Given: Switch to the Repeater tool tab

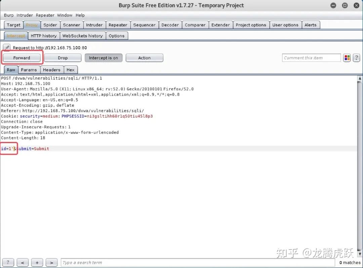Looking at the screenshot, I should 118,25.
